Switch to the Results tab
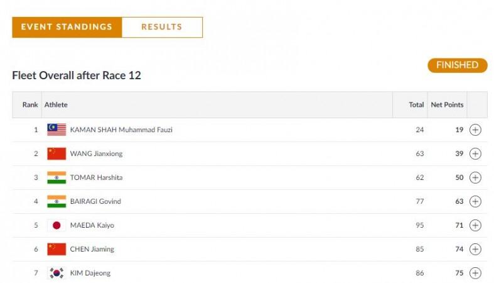Screen dimensions: 494x283 [x=161, y=27]
